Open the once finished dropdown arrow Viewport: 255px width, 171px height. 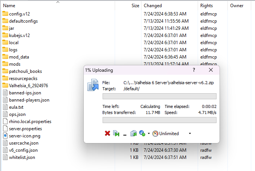(x=149, y=134)
